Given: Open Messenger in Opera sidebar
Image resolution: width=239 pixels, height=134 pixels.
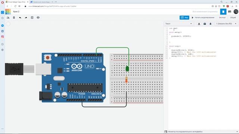Looking at the screenshot, I should [x=3, y=26].
